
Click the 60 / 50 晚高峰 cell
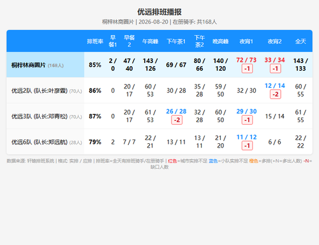pyautogui.click(x=220, y=116)
